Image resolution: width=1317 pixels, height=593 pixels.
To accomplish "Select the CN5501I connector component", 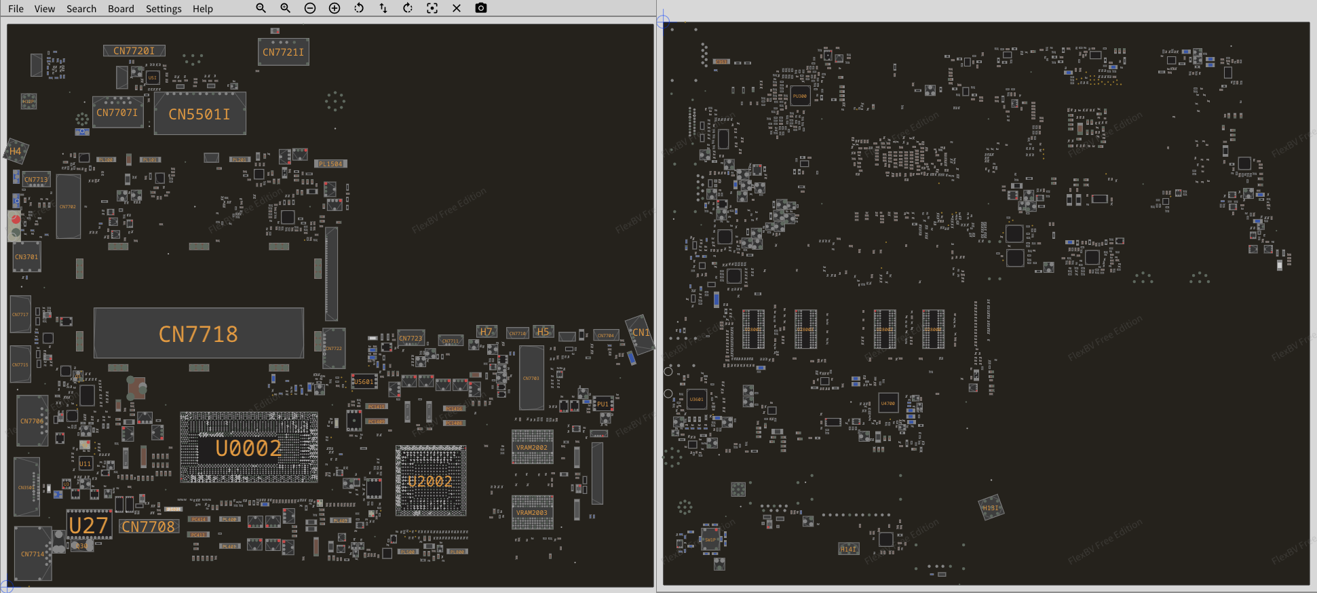I will coord(199,114).
